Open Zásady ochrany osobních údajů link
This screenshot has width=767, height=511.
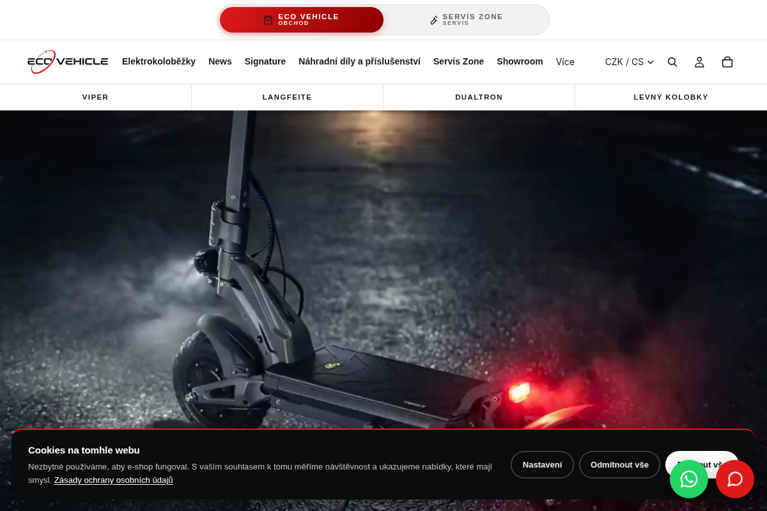tap(113, 480)
